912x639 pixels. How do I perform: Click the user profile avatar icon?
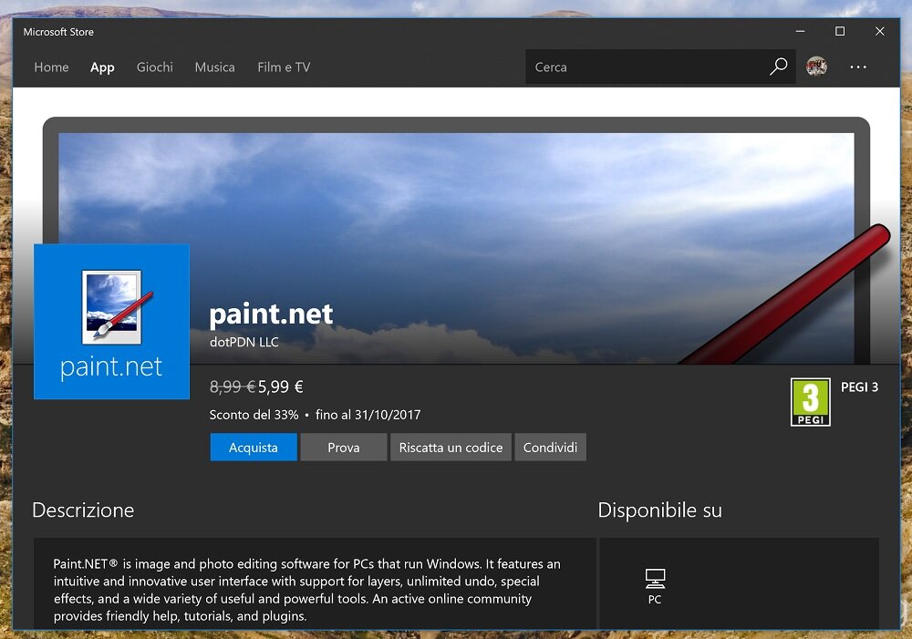tap(817, 67)
